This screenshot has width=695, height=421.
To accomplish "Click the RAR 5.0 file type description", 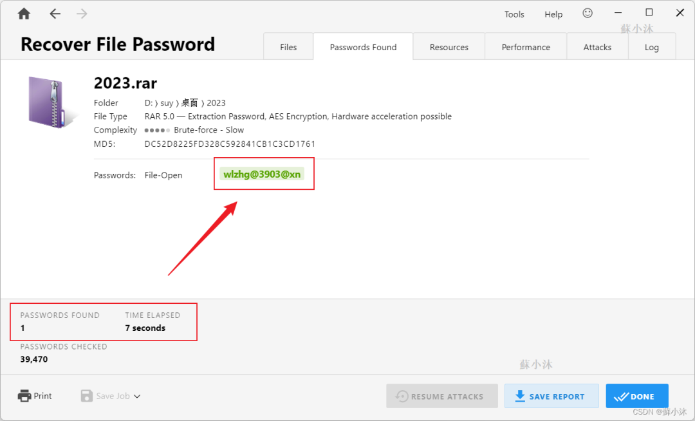I will click(298, 116).
